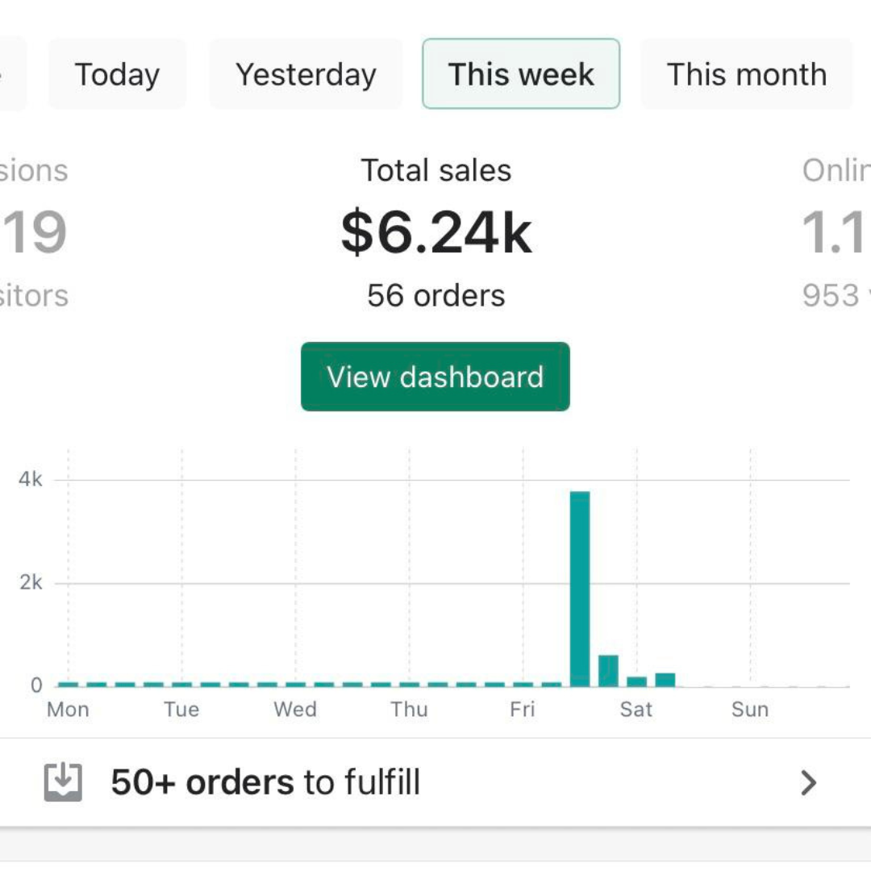The image size is (871, 871).
Task: Expand orders to fulfill chevron arrow
Action: 808,782
